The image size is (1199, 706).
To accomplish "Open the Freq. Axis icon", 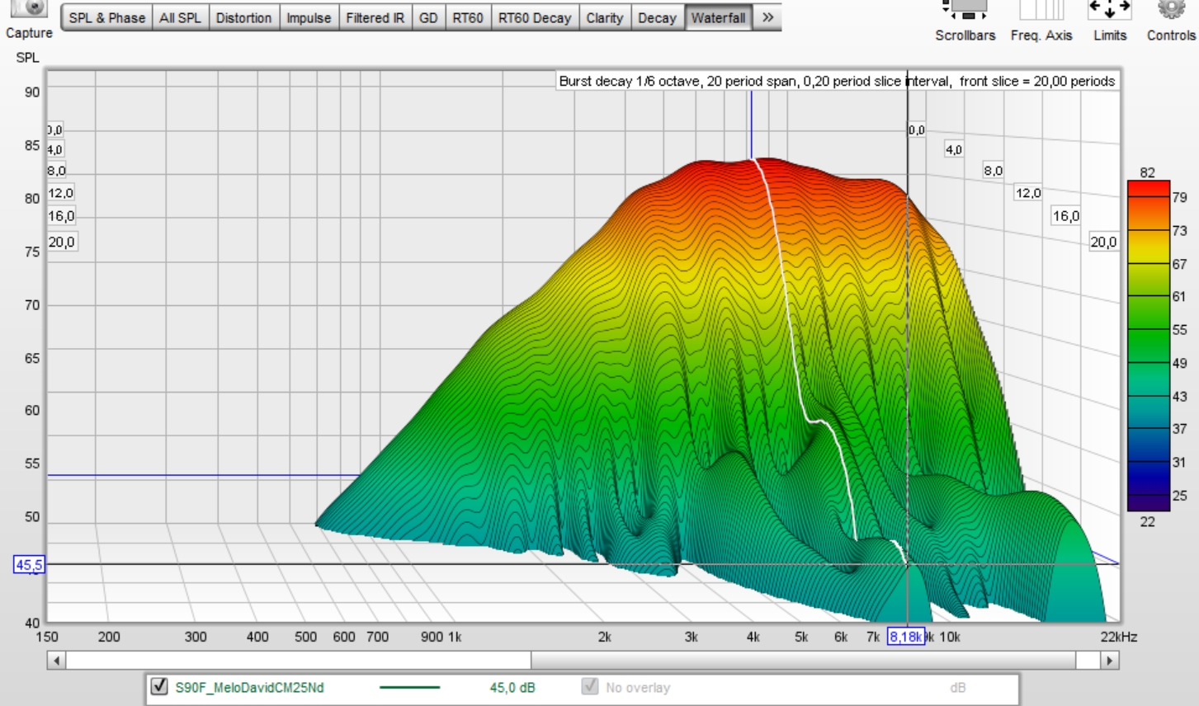I will pyautogui.click(x=1041, y=10).
